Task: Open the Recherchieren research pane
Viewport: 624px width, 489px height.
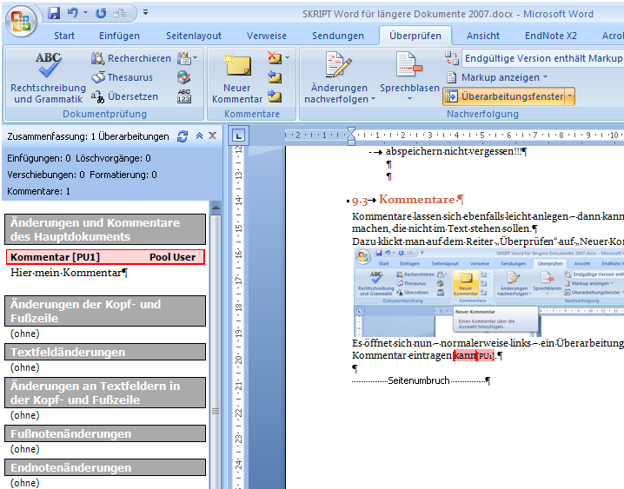Action: tap(131, 58)
